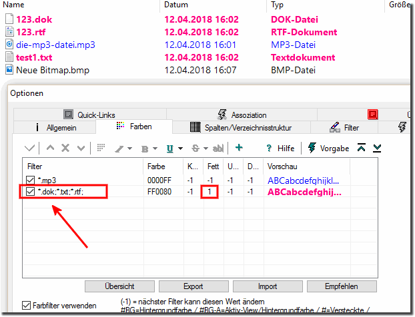This screenshot has height=317, width=415.
Task: Toggle the Farbfilter verwenden checkbox
Action: pos(26,306)
